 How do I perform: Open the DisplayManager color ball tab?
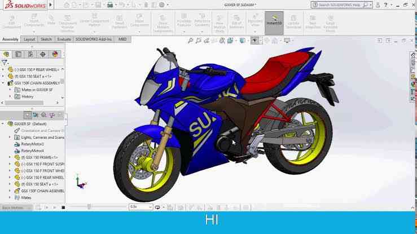click(55, 55)
